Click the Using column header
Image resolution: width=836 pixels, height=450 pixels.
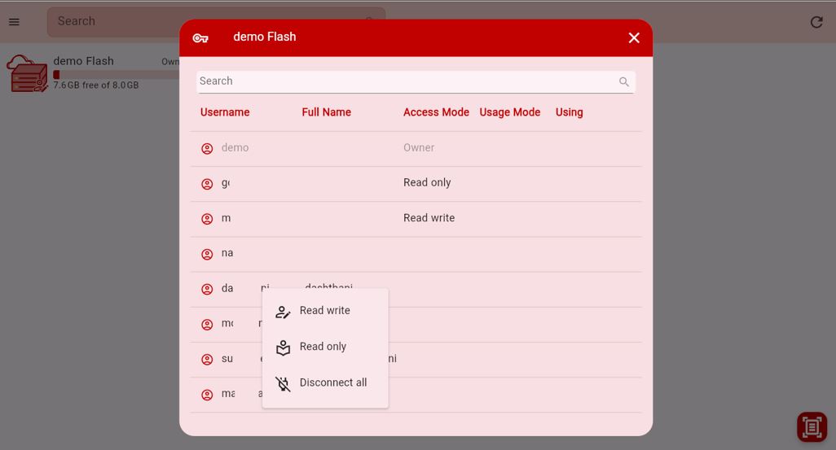click(x=569, y=112)
